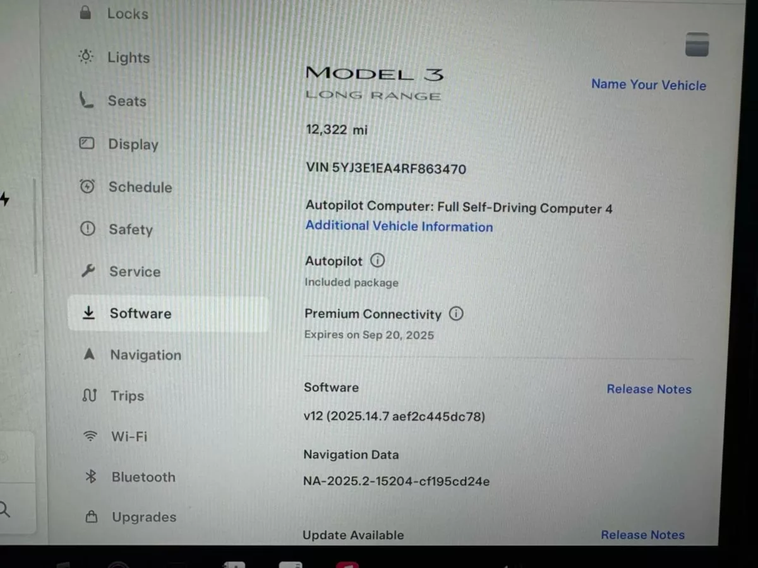Screen dimensions: 758x568
Task: Click the Upgrades bag icon
Action: (92, 517)
